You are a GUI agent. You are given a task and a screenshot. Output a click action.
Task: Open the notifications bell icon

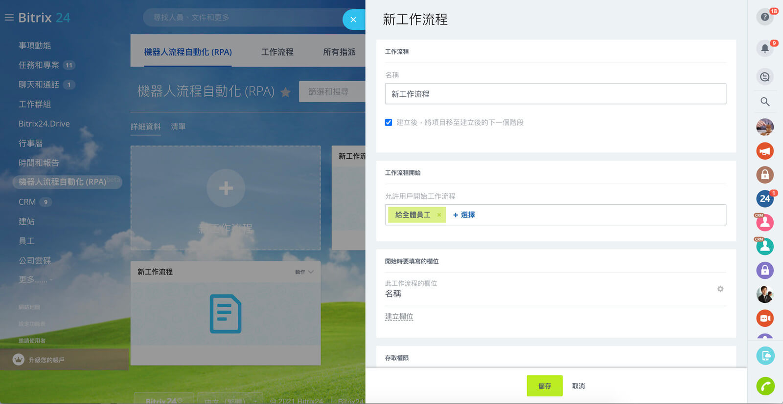tap(765, 48)
